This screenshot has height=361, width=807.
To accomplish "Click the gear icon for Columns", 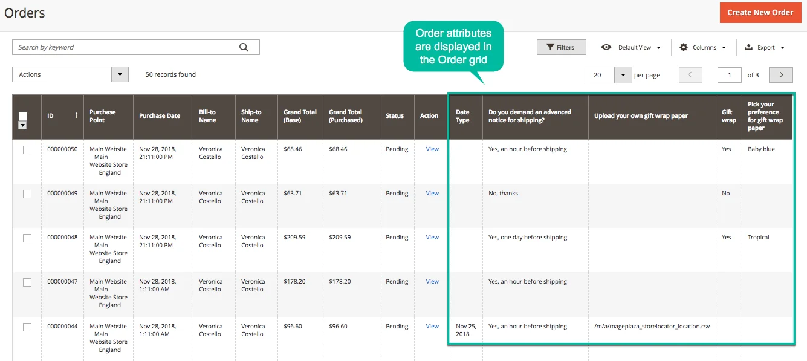I will 684,47.
